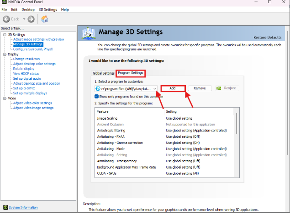Screen dimensions: 290x213
Task: Click CUDA - GPUs setting value (All)
Action: tap(182, 173)
